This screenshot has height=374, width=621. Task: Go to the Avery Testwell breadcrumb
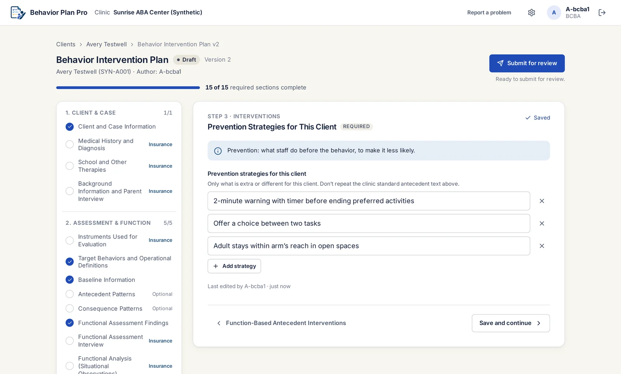point(106,44)
